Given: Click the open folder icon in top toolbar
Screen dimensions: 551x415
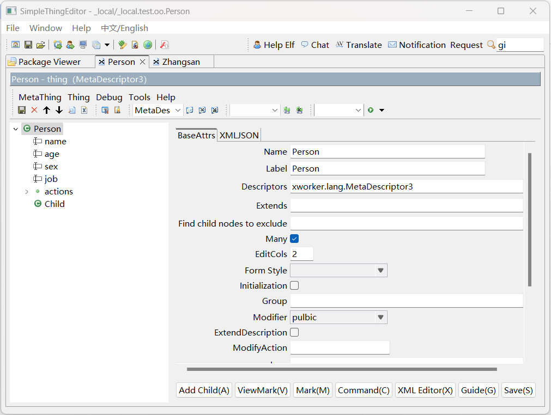Looking at the screenshot, I should [40, 45].
